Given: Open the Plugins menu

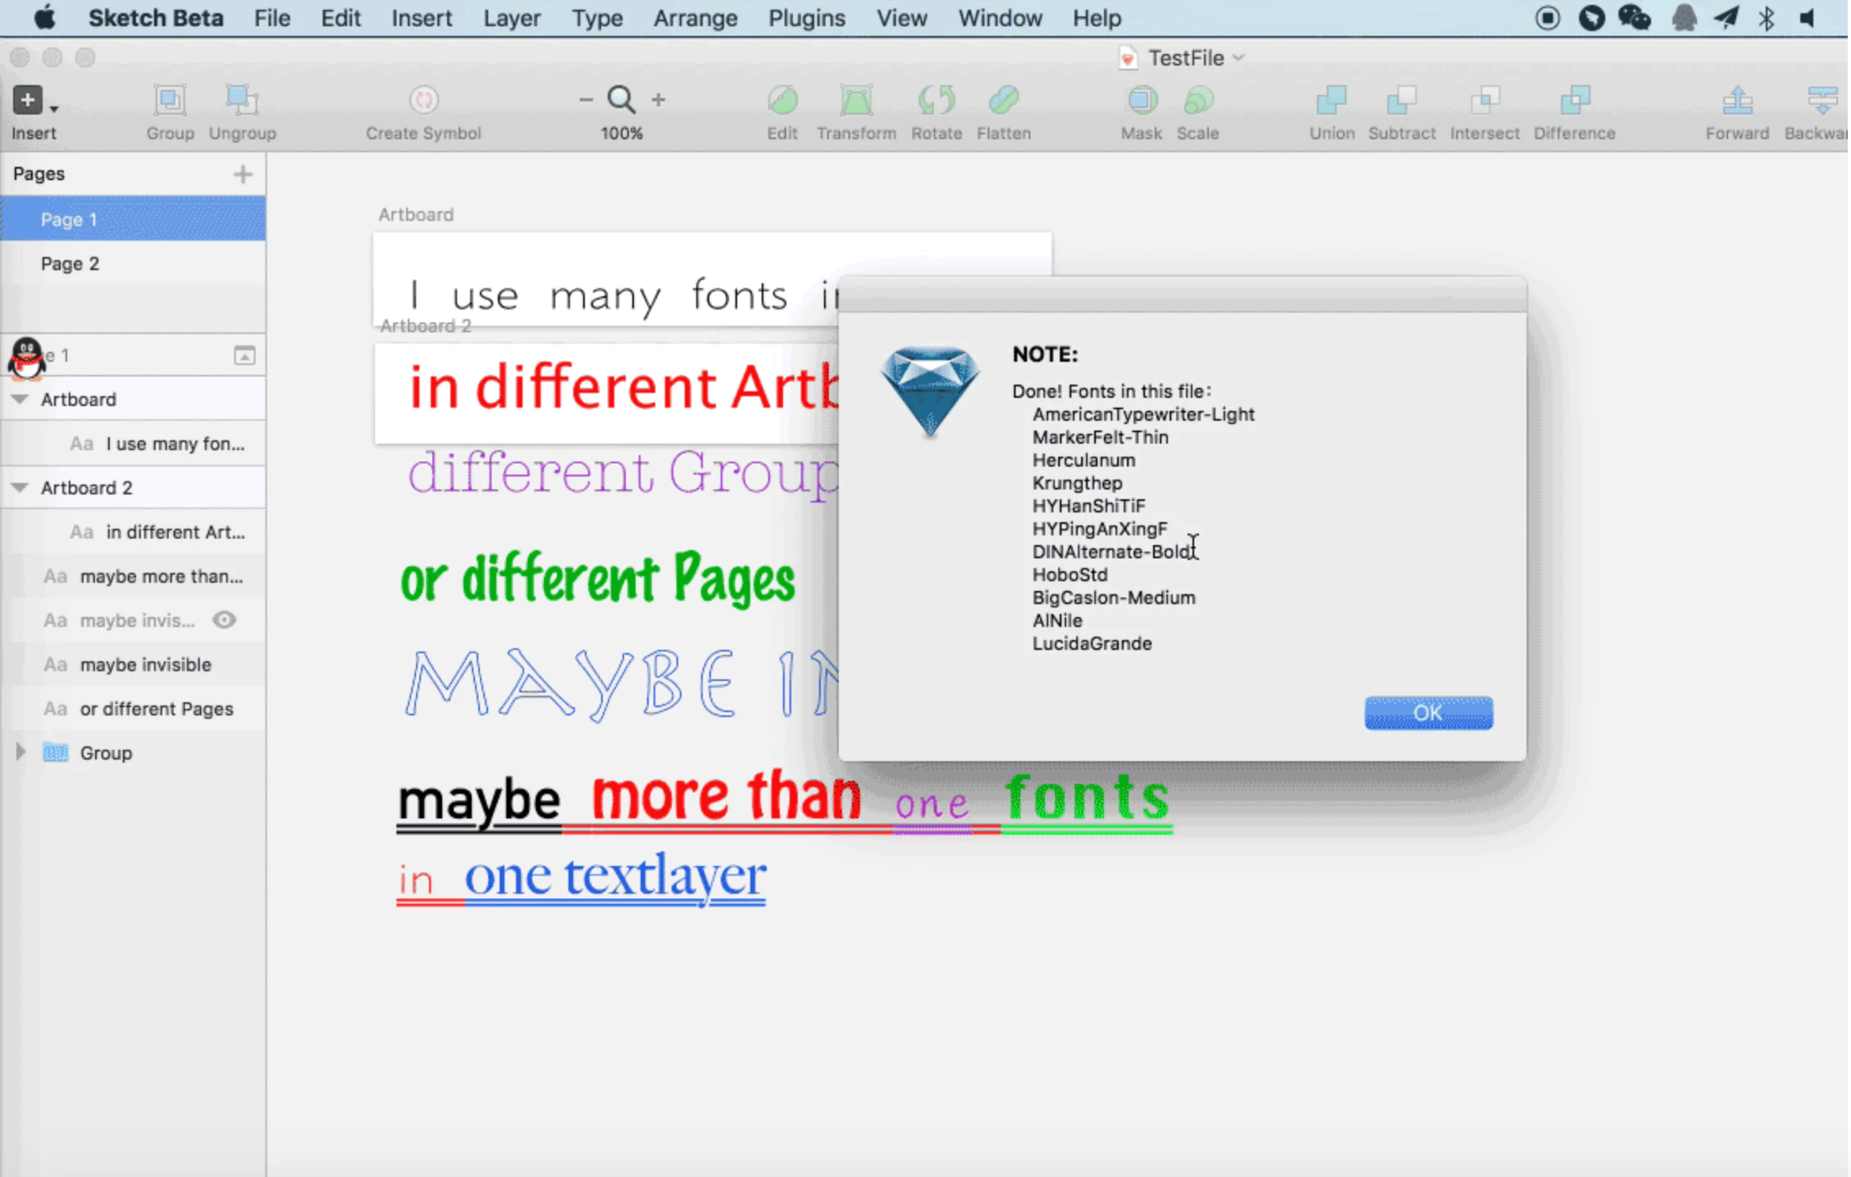Looking at the screenshot, I should 806,18.
